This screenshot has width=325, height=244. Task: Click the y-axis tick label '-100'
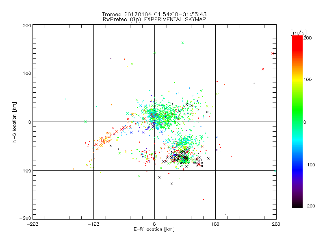[x=25, y=171]
